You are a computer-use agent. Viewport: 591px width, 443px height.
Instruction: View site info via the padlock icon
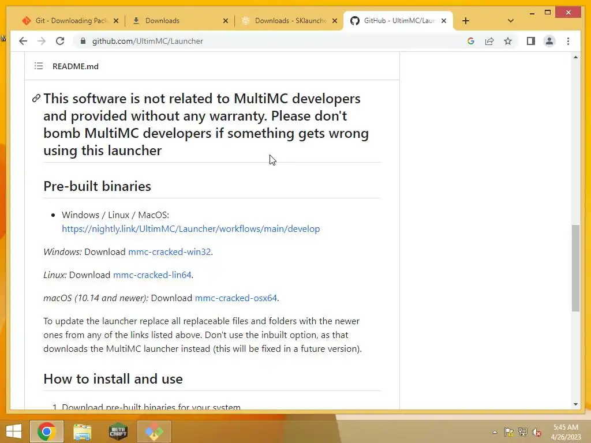coord(83,41)
